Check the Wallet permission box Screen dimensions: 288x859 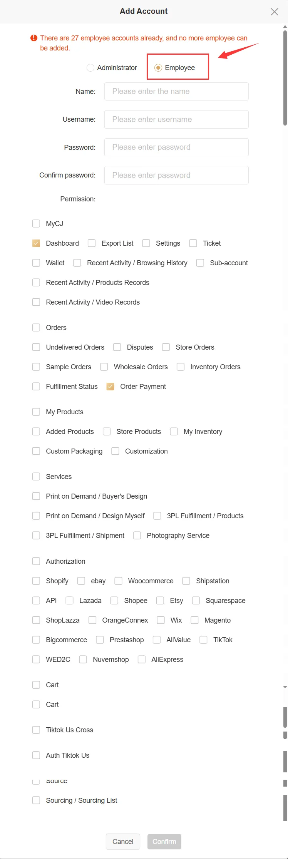tap(36, 263)
